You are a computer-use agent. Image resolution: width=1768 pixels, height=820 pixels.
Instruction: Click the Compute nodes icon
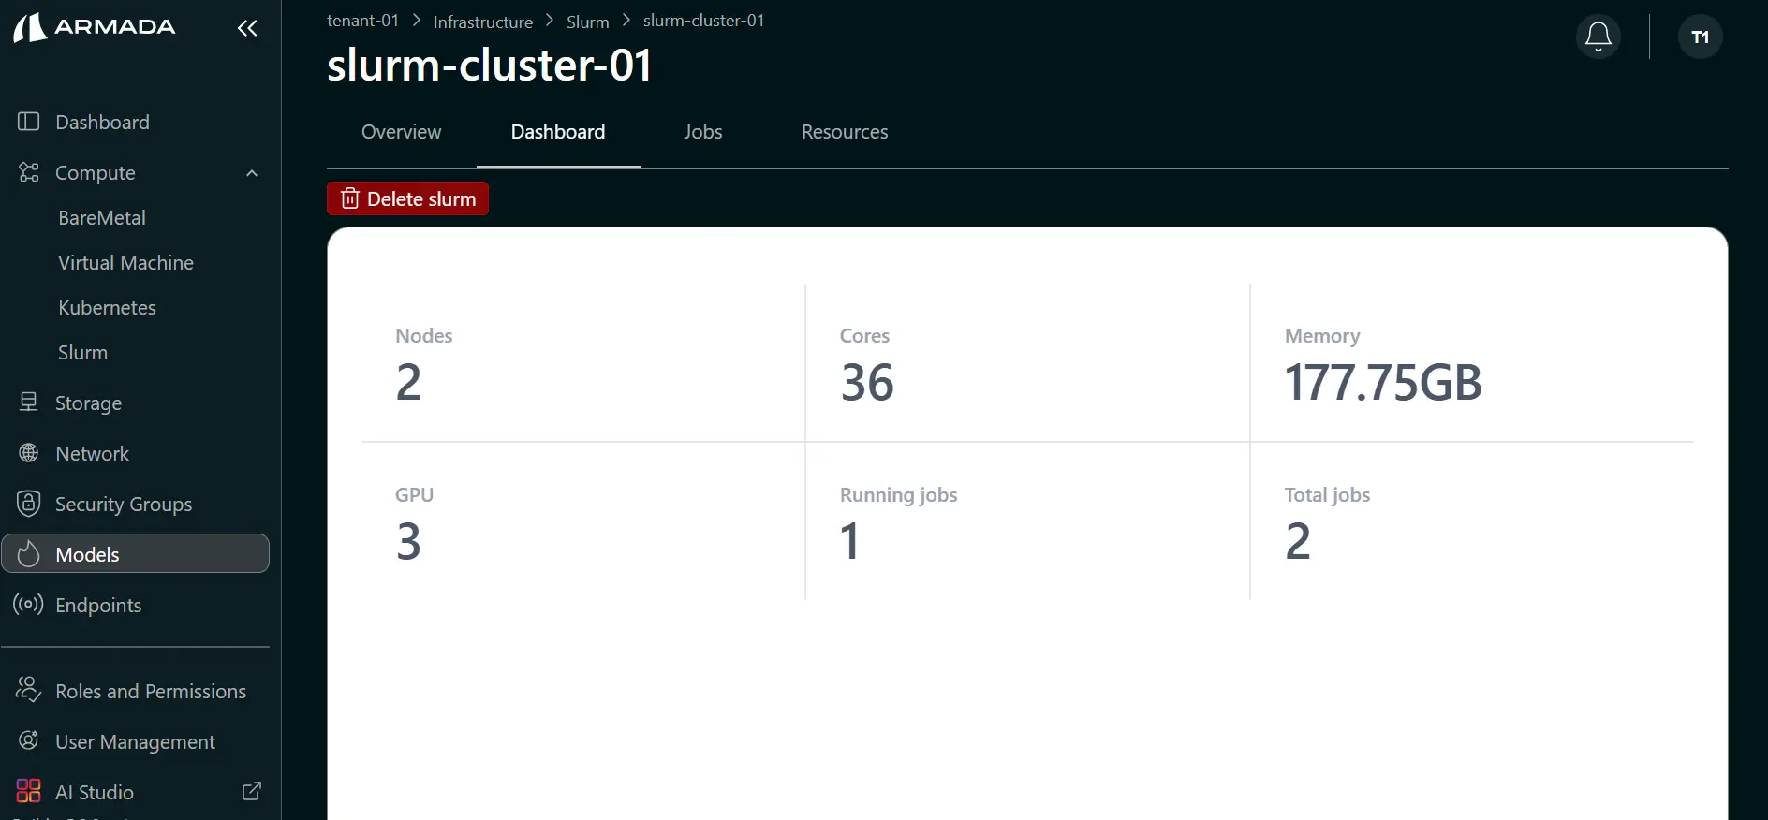click(x=29, y=172)
